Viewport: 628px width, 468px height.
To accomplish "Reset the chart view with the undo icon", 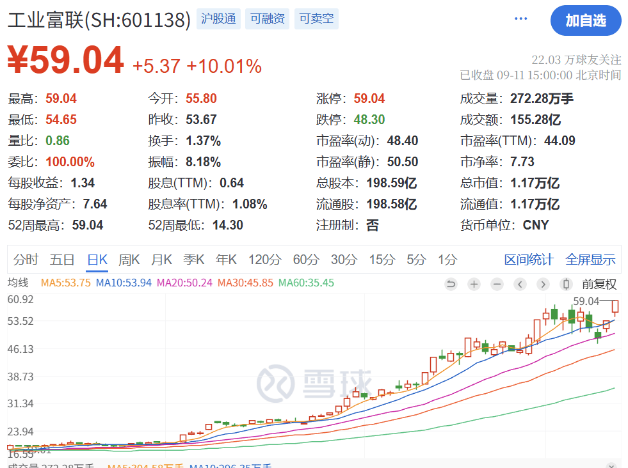I will tap(451, 283).
